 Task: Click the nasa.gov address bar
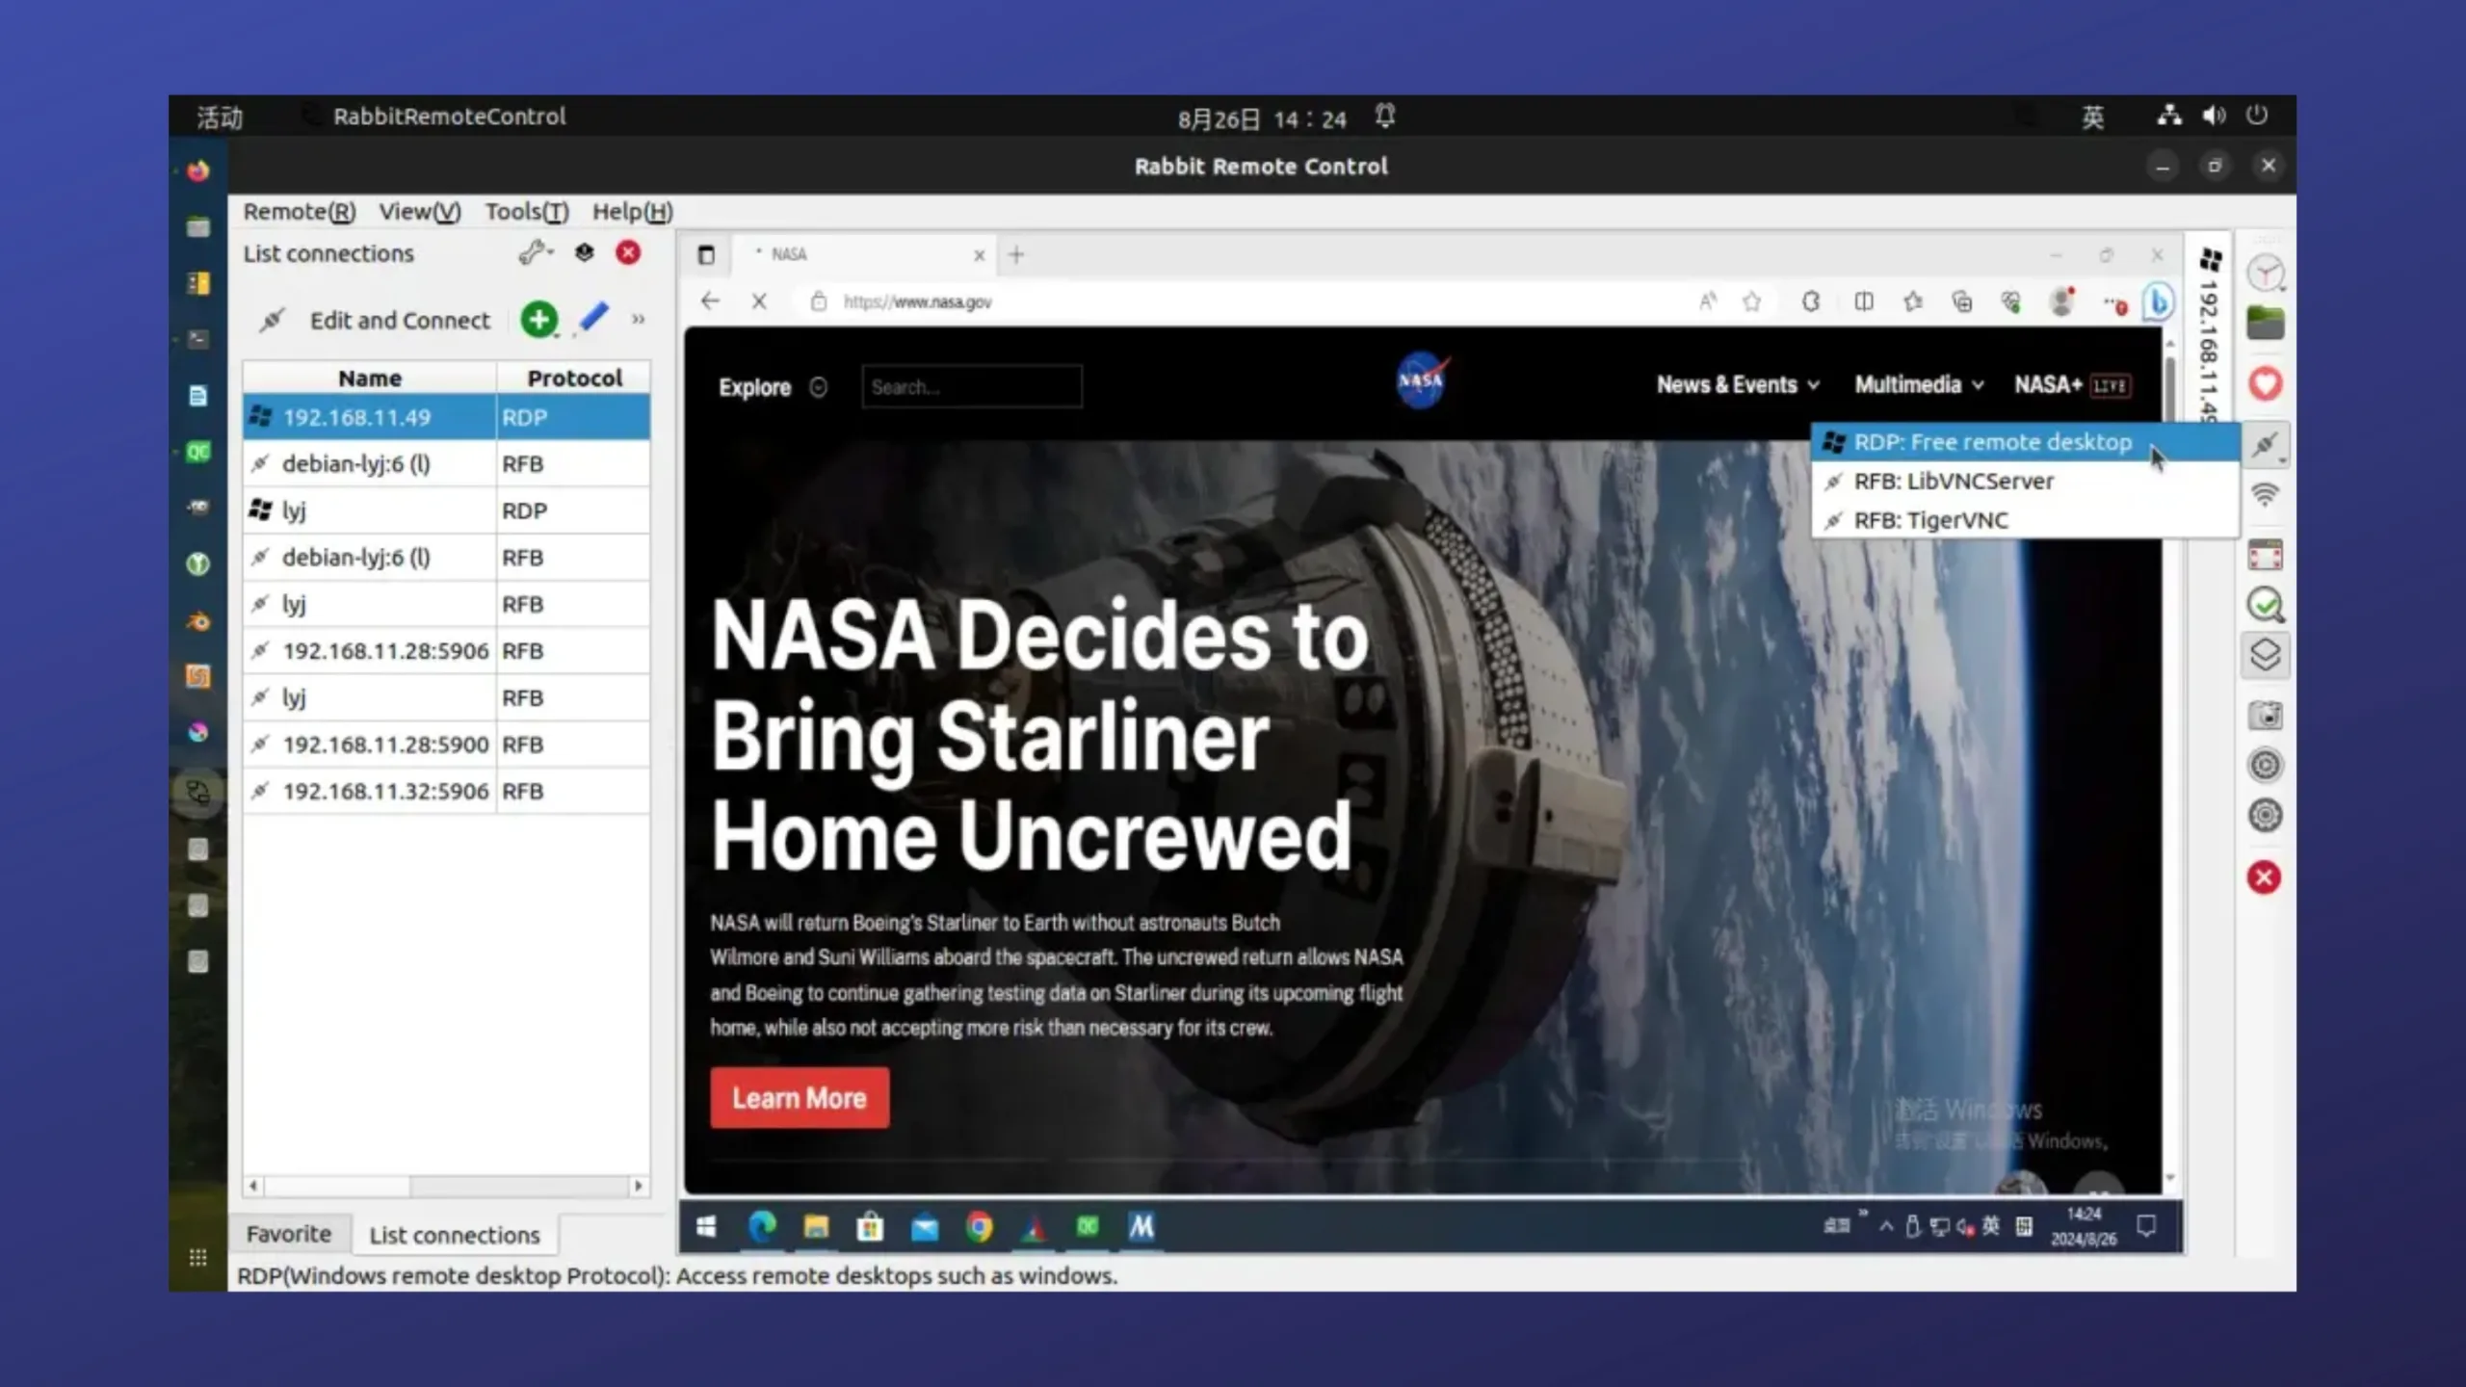click(1243, 301)
